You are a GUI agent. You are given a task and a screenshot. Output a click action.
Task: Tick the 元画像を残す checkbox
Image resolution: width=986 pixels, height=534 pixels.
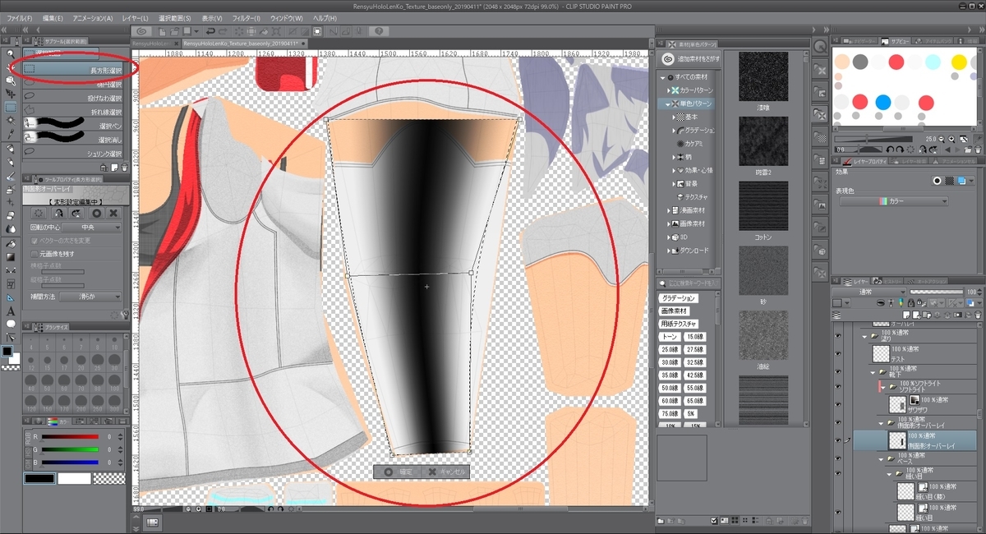click(34, 254)
